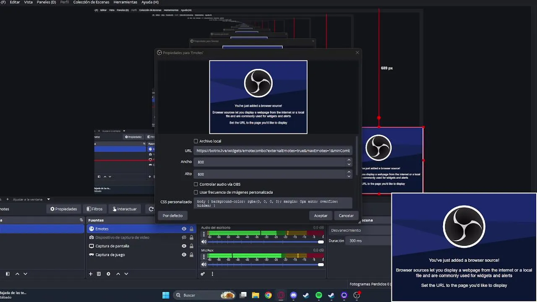Show the Dispositivo de captura de video source
This screenshot has height=302, width=537.
(184, 237)
